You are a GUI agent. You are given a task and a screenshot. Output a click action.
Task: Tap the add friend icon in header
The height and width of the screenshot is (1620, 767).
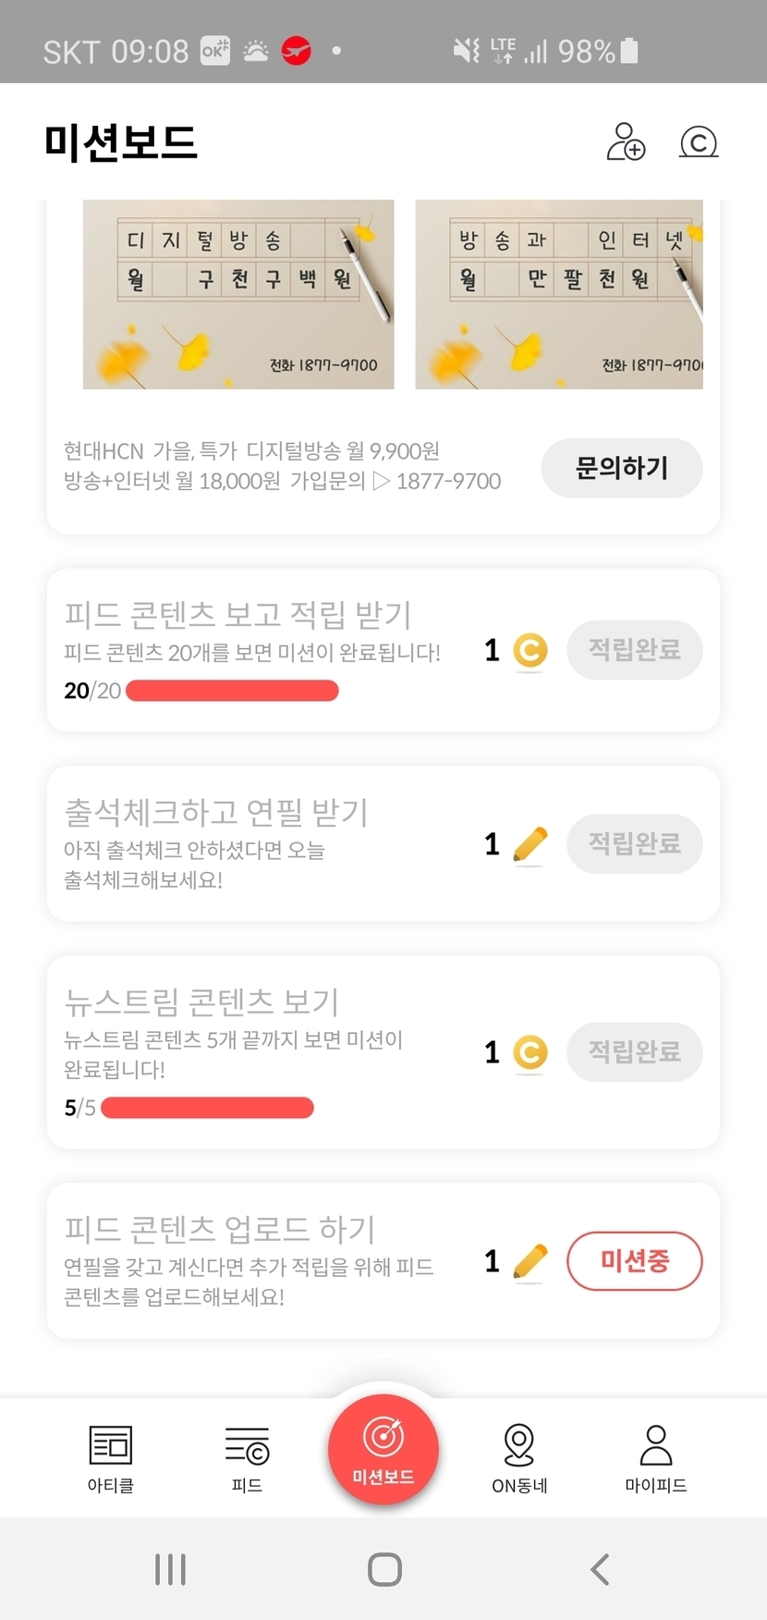click(626, 142)
